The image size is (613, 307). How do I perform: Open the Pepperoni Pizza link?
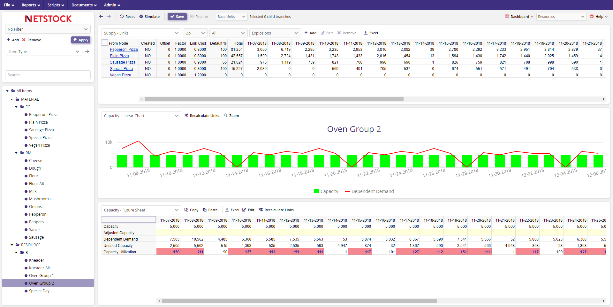point(124,50)
